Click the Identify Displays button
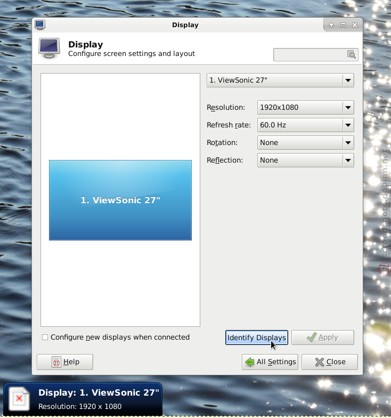Viewport: 391px width, 418px height. (x=257, y=337)
